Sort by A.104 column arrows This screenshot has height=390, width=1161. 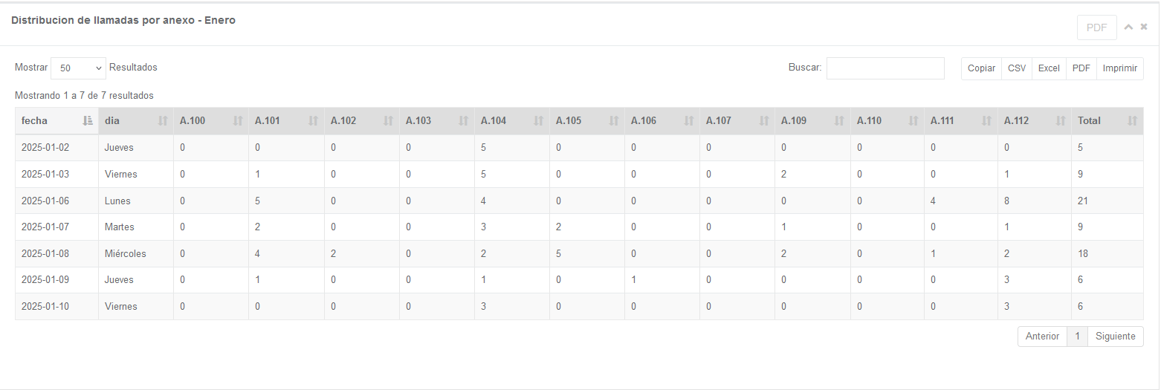539,120
